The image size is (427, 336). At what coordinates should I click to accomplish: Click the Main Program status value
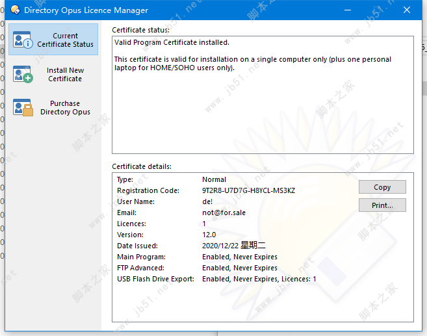coord(239,257)
